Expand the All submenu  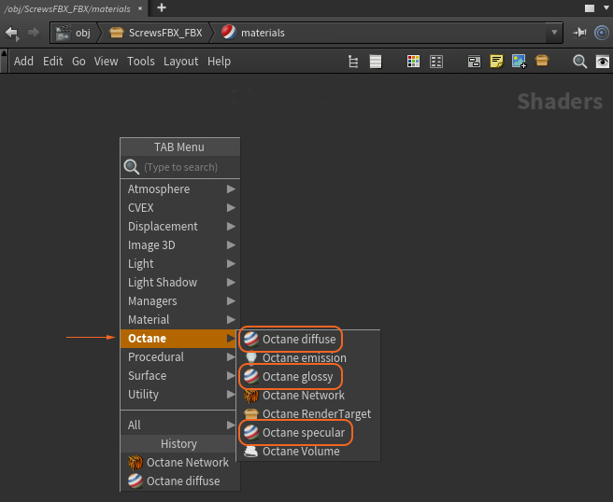pyautogui.click(x=179, y=425)
